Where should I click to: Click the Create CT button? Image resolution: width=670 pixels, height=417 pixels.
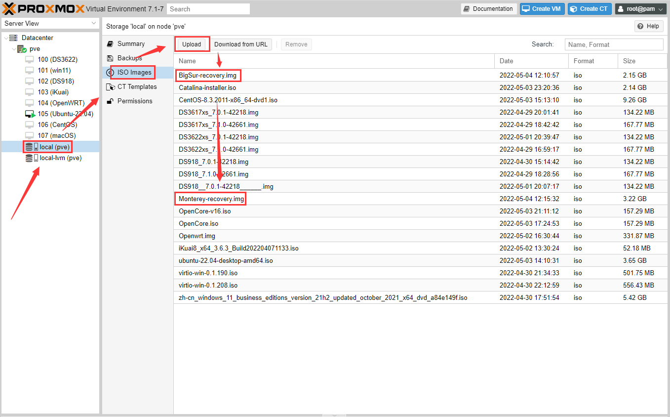pos(590,9)
